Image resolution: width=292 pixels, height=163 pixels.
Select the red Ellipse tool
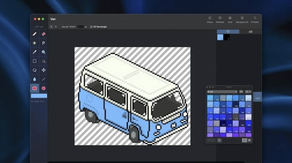tap(43, 89)
